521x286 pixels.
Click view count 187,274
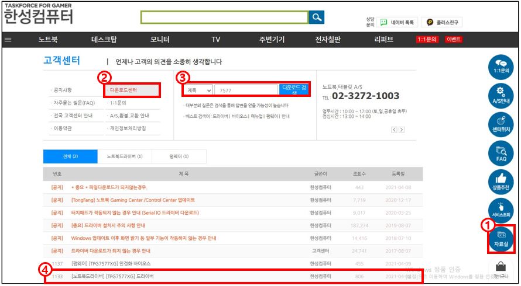[x=359, y=225]
